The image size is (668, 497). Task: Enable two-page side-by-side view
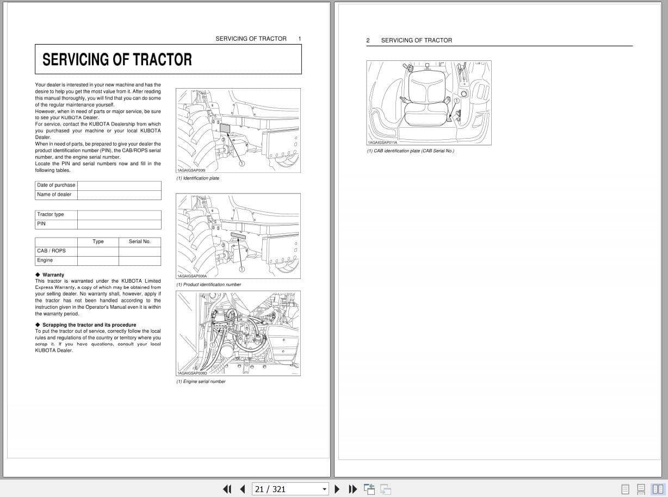tap(657, 489)
